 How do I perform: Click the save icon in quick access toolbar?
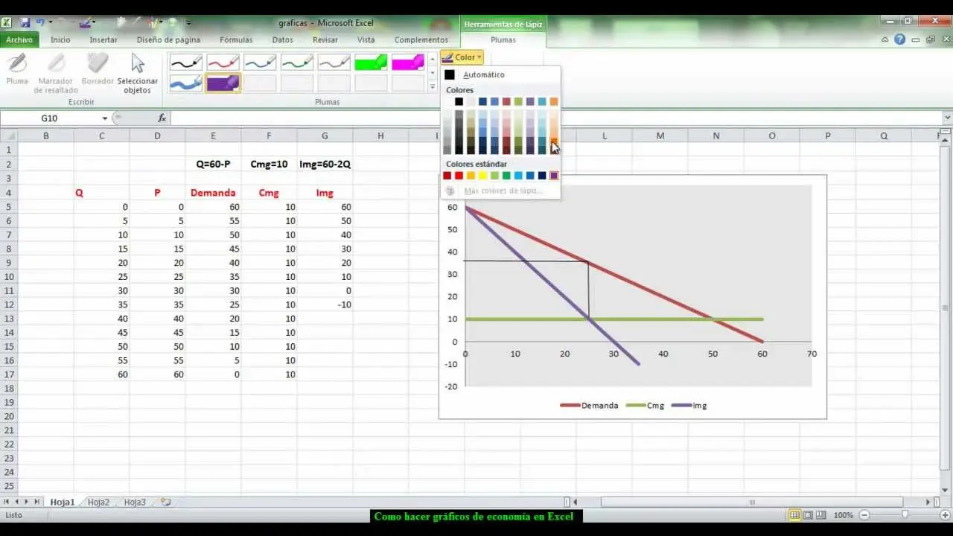point(25,23)
